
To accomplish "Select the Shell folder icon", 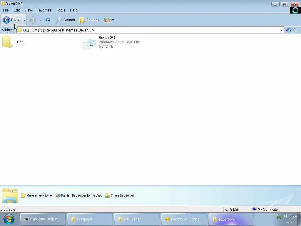I will [x=8, y=42].
